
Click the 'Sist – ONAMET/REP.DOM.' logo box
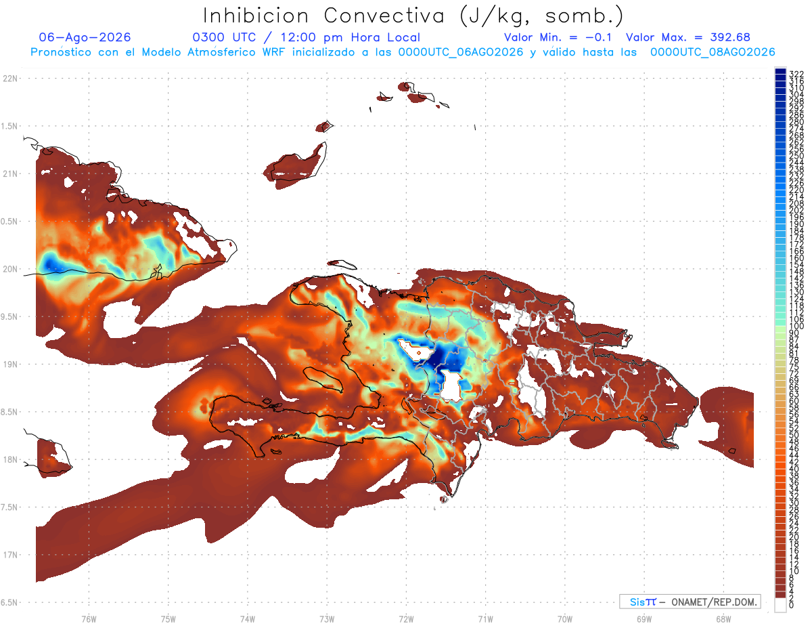pos(690,602)
